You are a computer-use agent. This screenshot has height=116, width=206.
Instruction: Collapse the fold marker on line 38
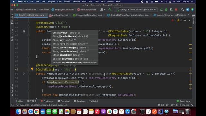(x=29, y=23)
